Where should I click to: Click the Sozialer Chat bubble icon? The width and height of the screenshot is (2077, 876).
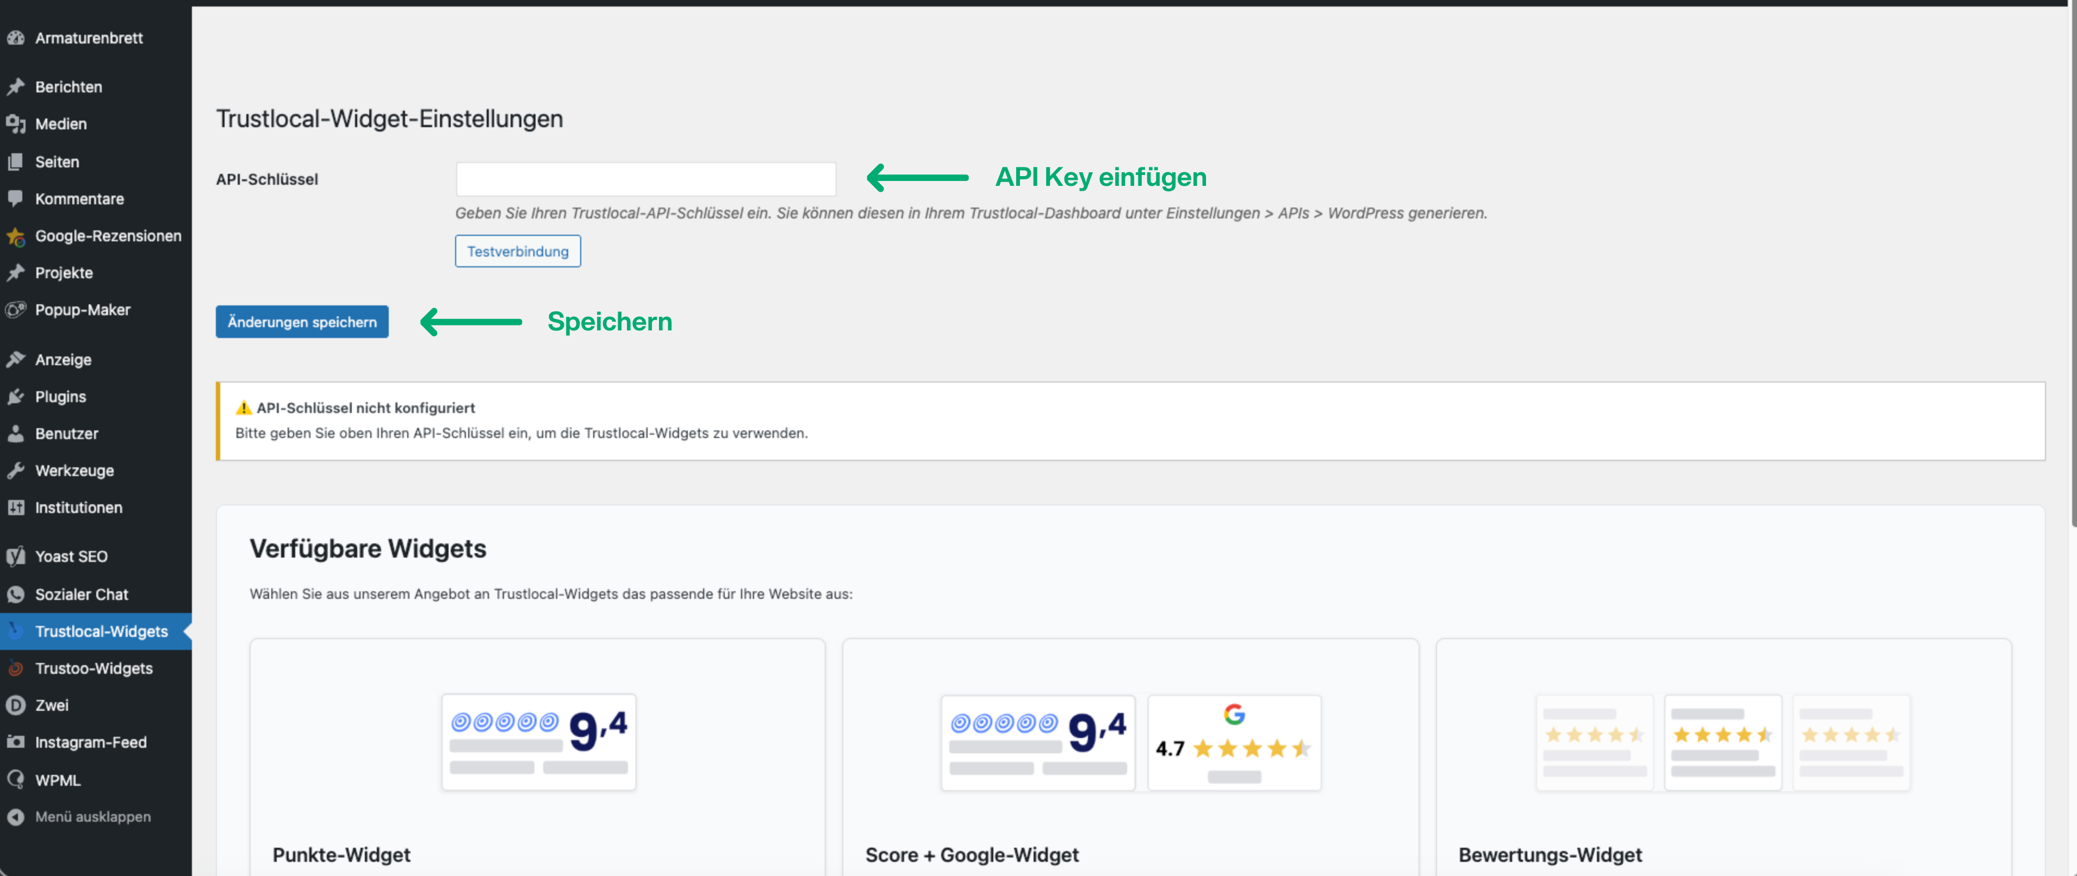tap(15, 594)
